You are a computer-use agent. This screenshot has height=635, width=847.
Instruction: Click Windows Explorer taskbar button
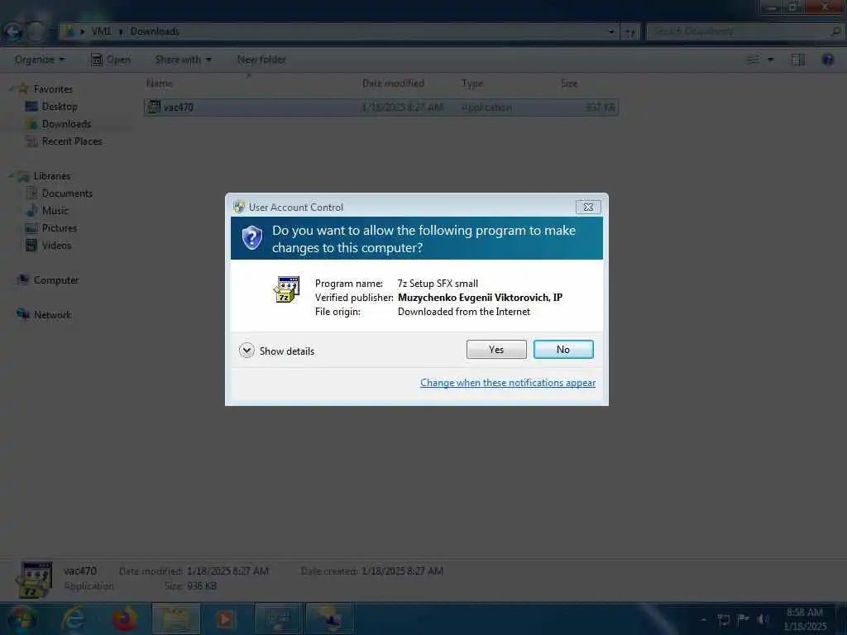tap(176, 618)
